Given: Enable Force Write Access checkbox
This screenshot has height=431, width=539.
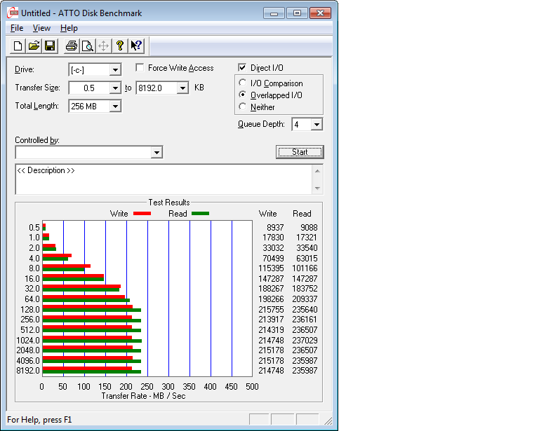Looking at the screenshot, I should click(x=140, y=67).
